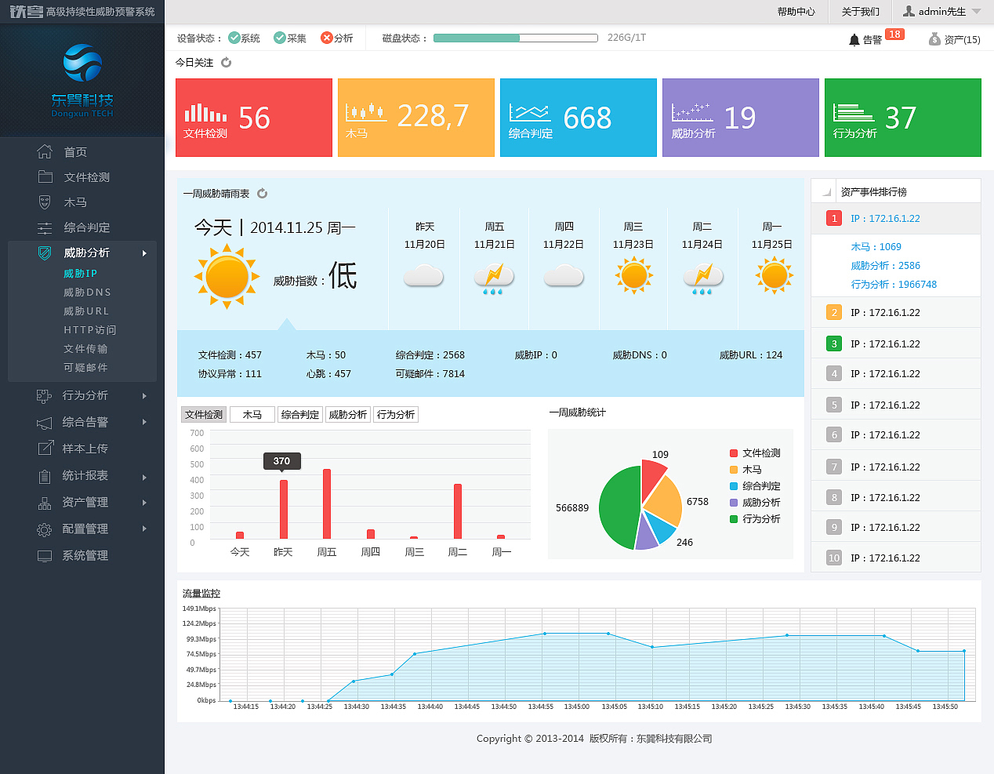This screenshot has height=774, width=994.
Task: Click the sliders icon beside 综合判定
Action: tap(45, 227)
